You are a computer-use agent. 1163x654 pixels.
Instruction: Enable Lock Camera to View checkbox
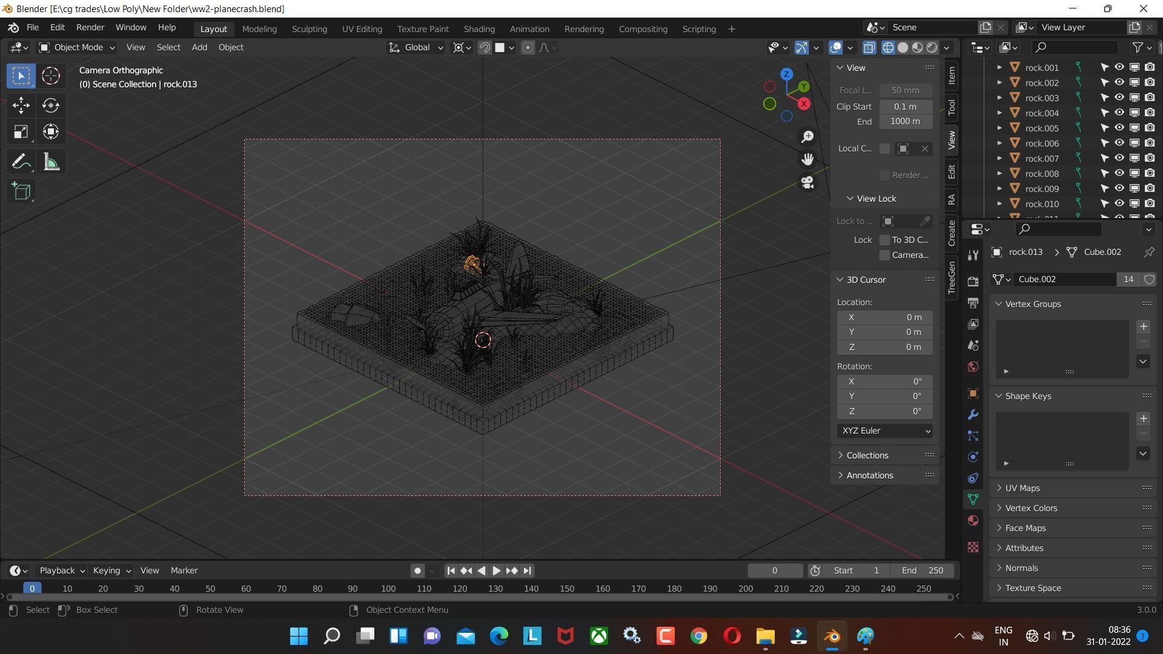click(884, 255)
